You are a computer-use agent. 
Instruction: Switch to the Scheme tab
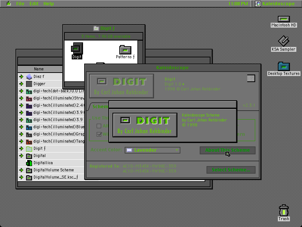[100, 107]
